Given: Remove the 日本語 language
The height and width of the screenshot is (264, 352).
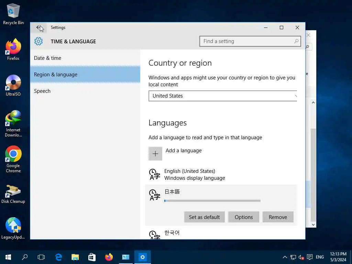Looking at the screenshot, I should [x=278, y=217].
